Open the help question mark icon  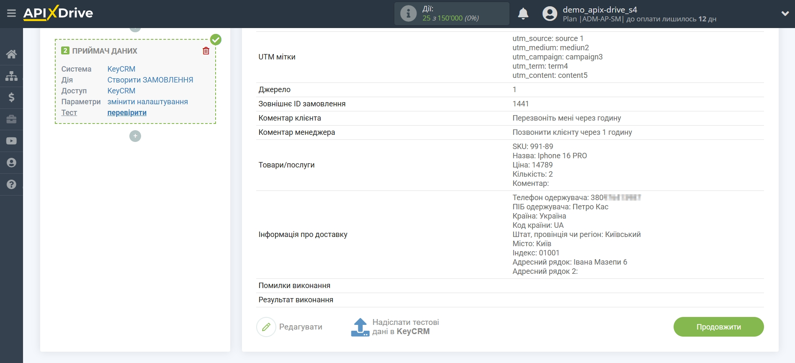tap(11, 185)
